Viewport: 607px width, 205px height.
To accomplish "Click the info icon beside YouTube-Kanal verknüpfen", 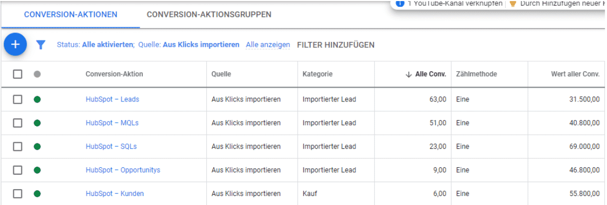I will tap(400, 3).
